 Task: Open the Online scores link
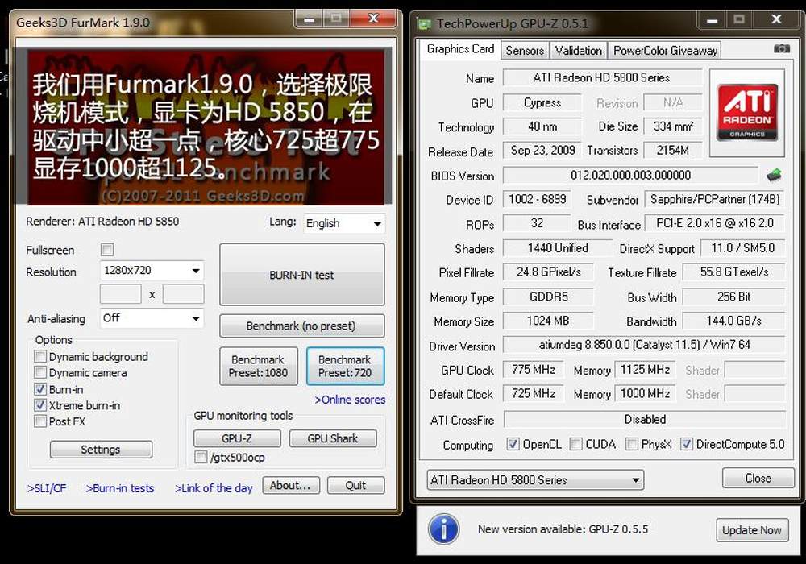[x=350, y=400]
